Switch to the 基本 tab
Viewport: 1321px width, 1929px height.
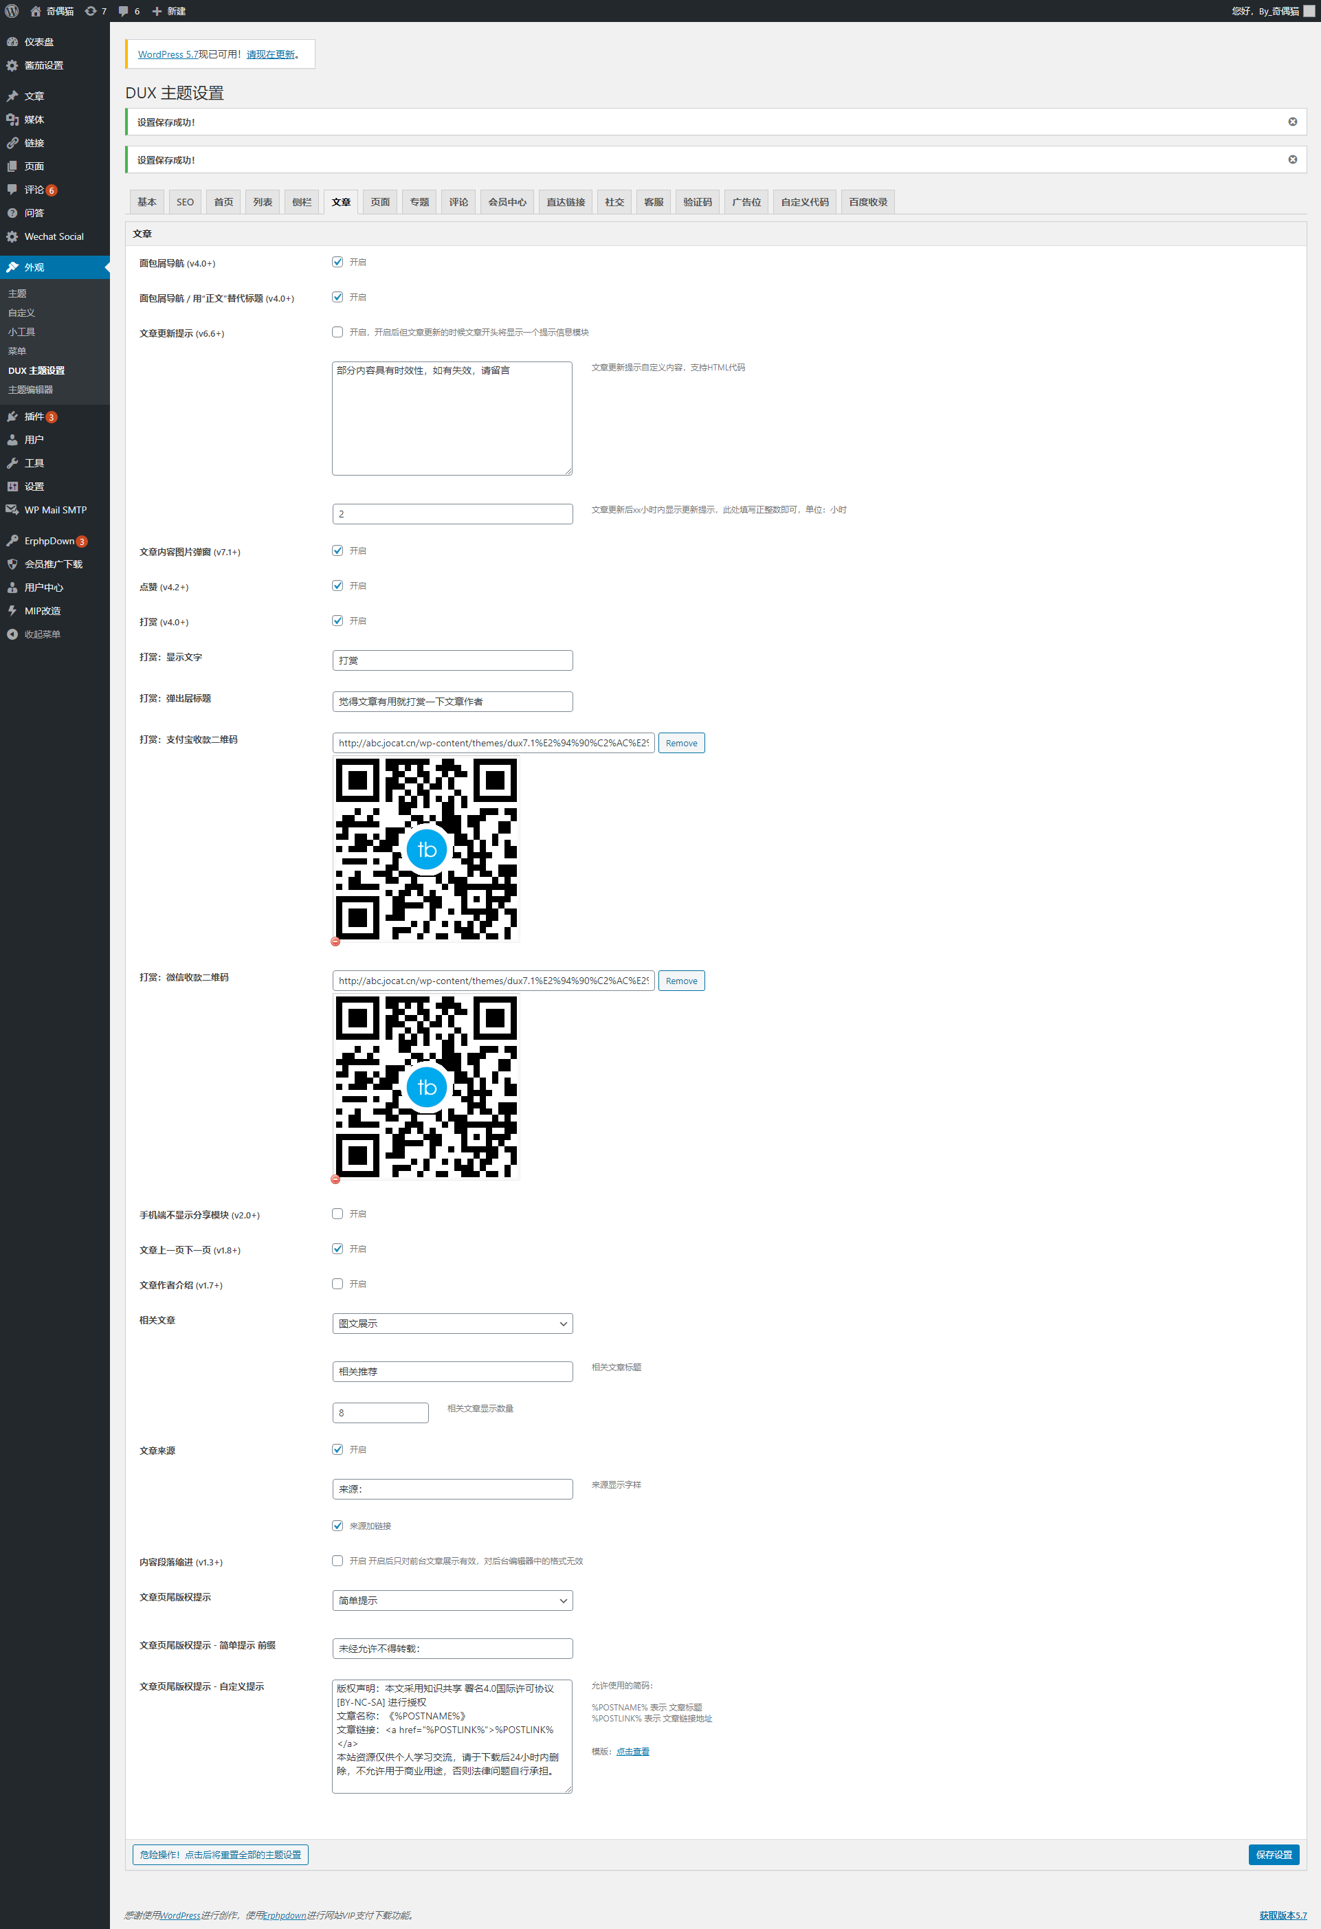point(147,202)
